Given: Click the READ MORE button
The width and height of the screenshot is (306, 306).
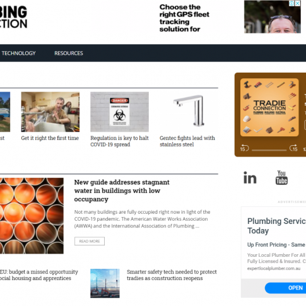Looking at the screenshot, I should (90, 241).
